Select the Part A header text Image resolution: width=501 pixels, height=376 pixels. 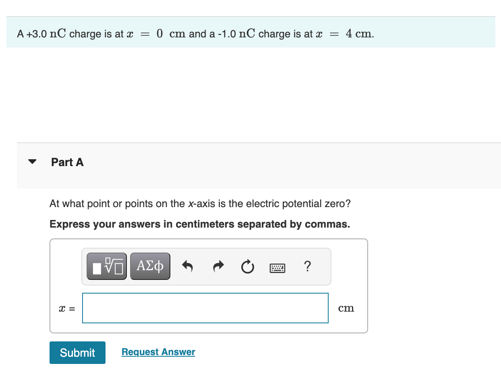(67, 162)
